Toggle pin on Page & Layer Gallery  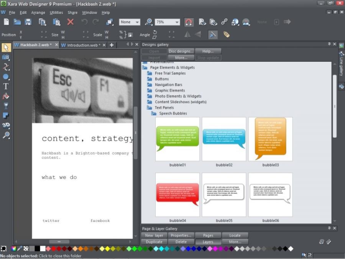click(329, 228)
